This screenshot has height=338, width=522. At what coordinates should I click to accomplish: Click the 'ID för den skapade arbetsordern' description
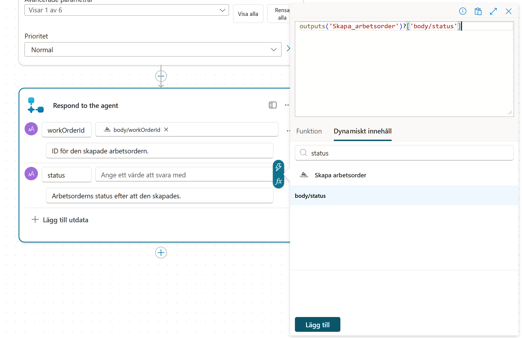coord(160,151)
